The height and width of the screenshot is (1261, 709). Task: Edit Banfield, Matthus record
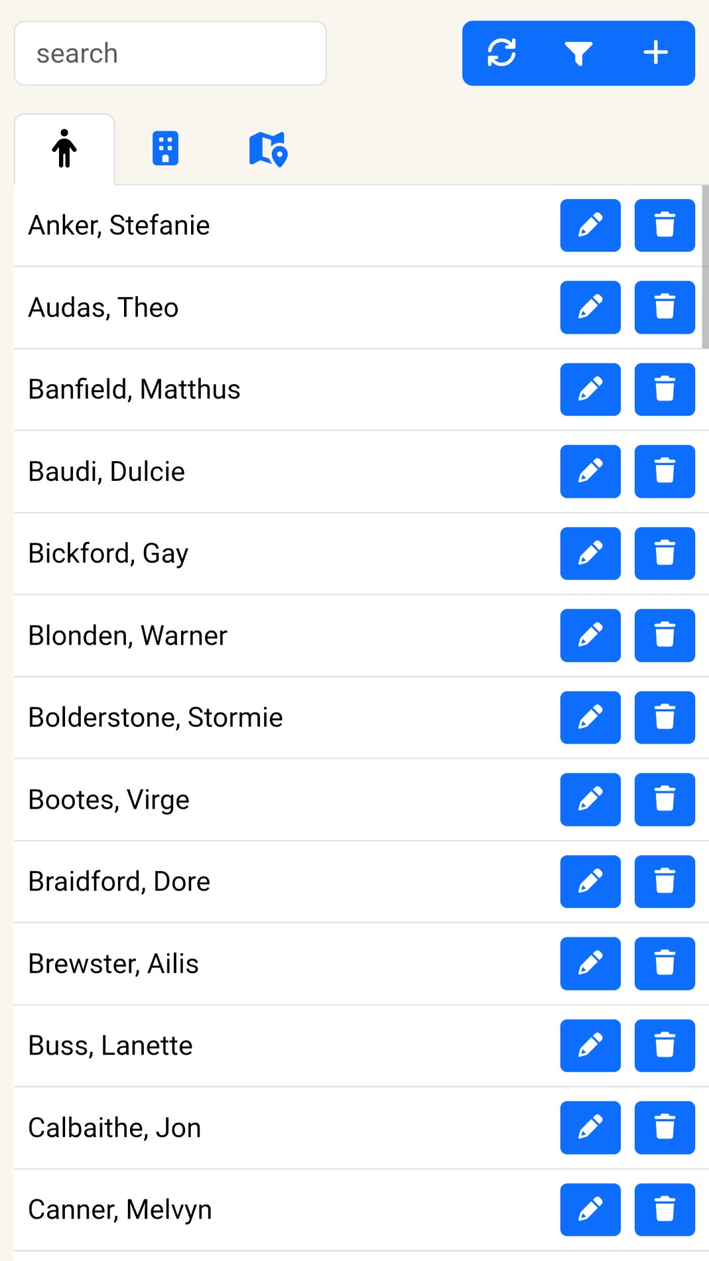click(590, 389)
